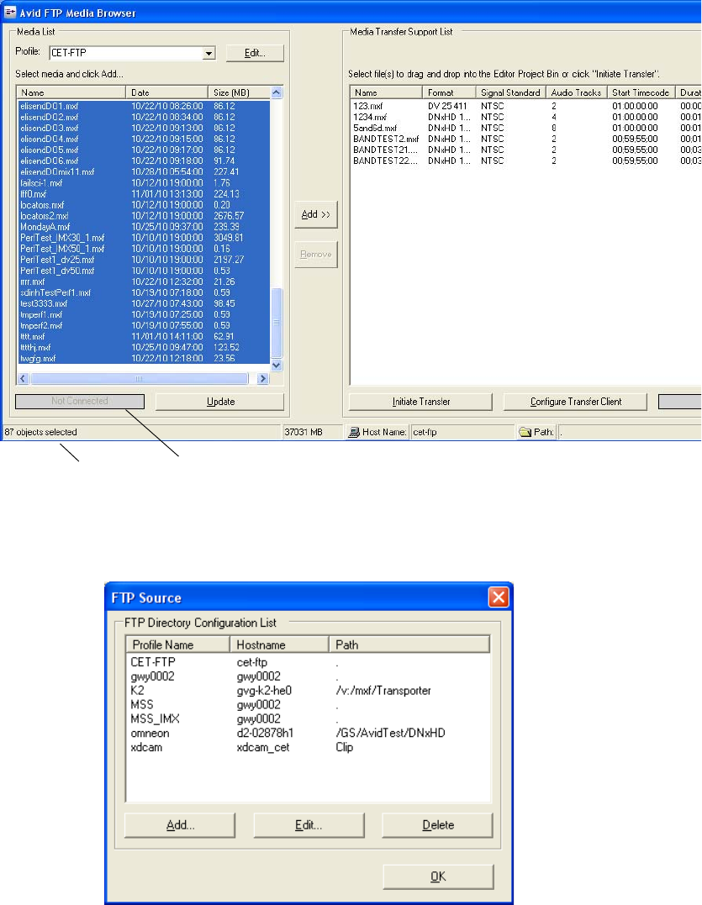702x905 pixels.
Task: Click Delete in FTP Source dialog
Action: 438,825
